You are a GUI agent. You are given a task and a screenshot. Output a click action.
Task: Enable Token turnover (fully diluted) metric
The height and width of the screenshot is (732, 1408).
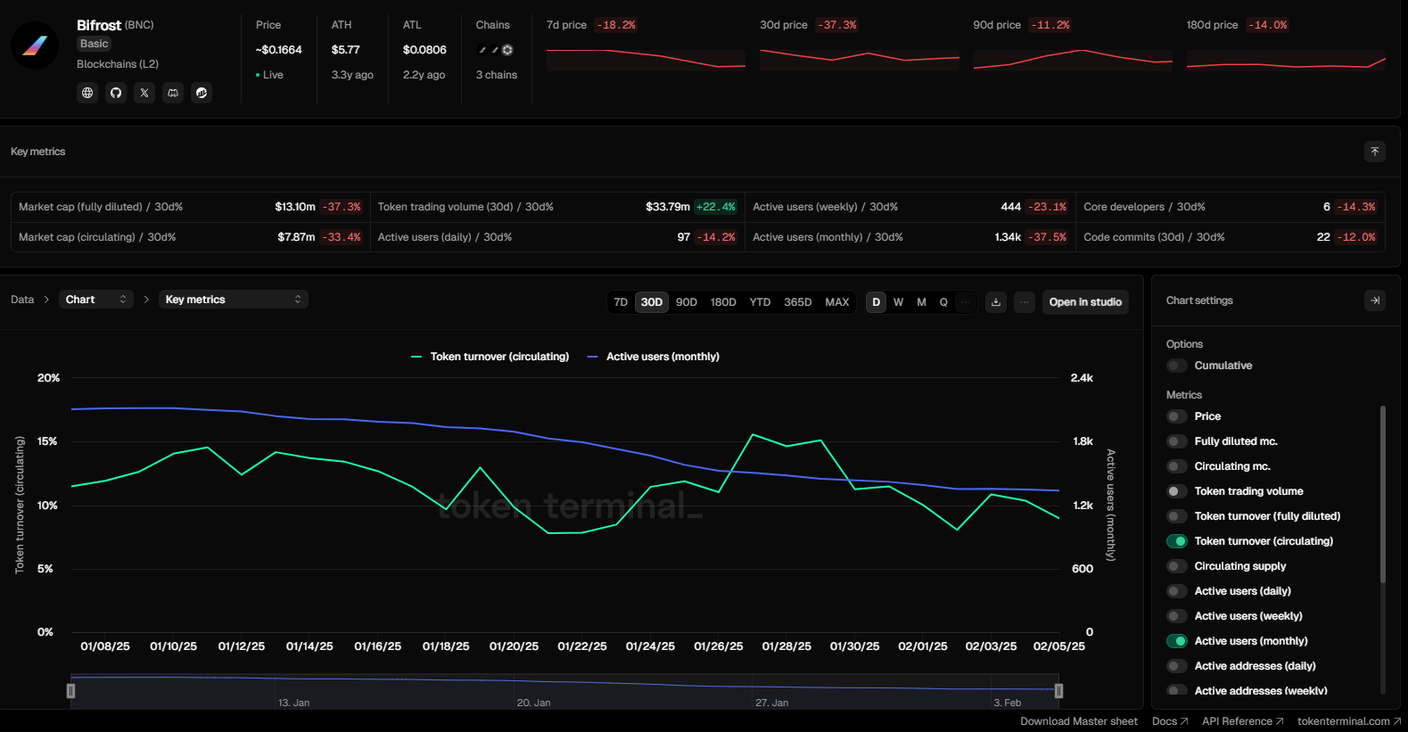tap(1177, 516)
